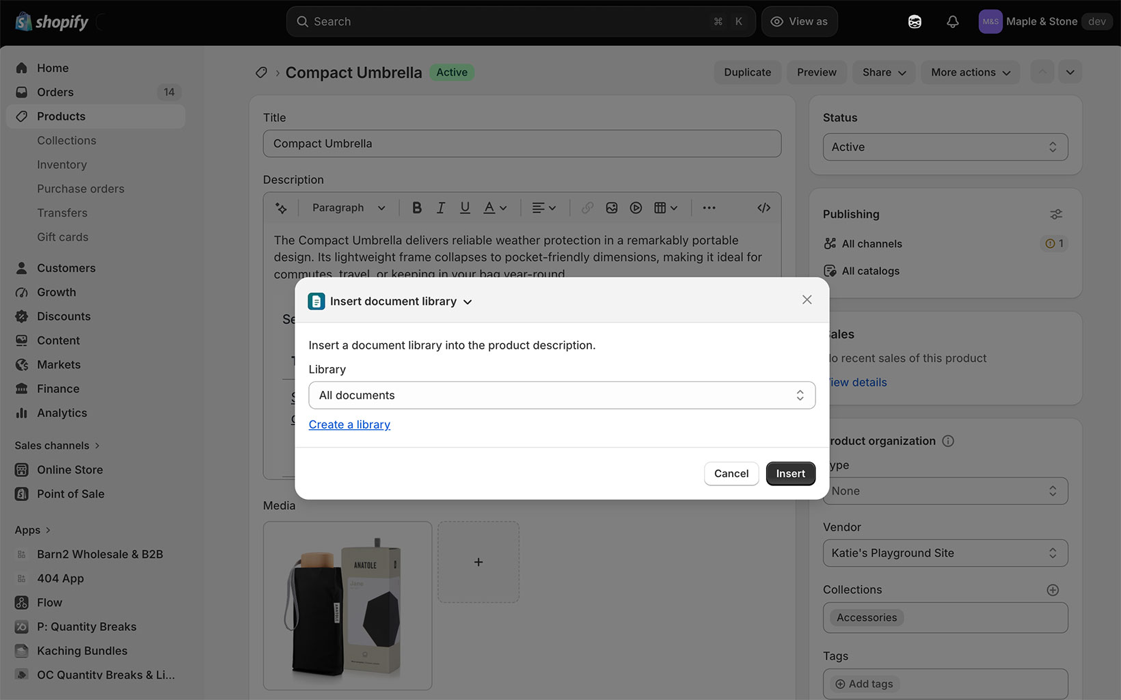Click the Analytics icon in sidebar
The height and width of the screenshot is (700, 1121).
22,413
